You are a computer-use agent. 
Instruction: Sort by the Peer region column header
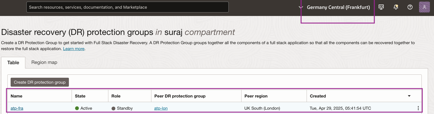[256, 96]
